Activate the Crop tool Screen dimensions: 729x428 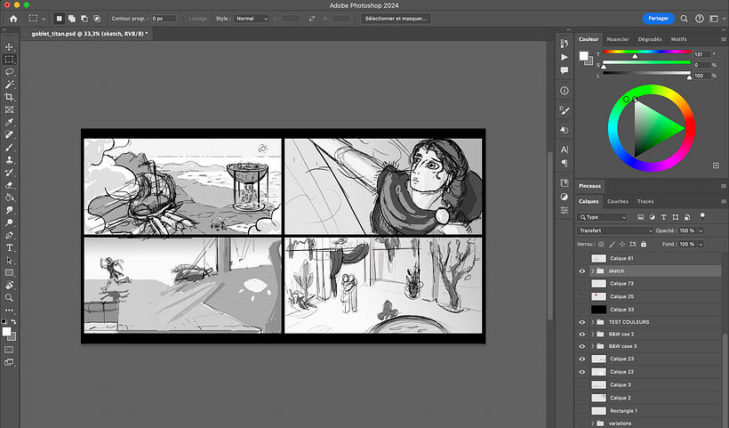(x=9, y=96)
